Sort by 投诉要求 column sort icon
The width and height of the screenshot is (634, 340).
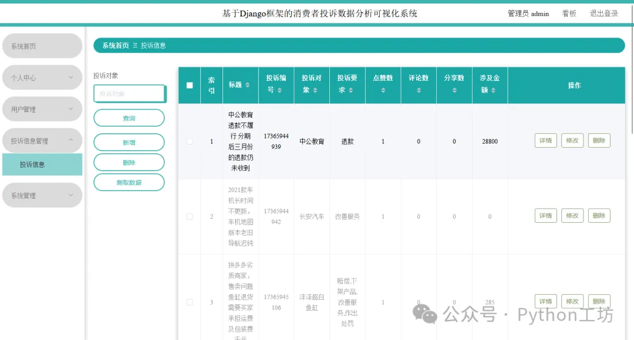click(x=350, y=90)
